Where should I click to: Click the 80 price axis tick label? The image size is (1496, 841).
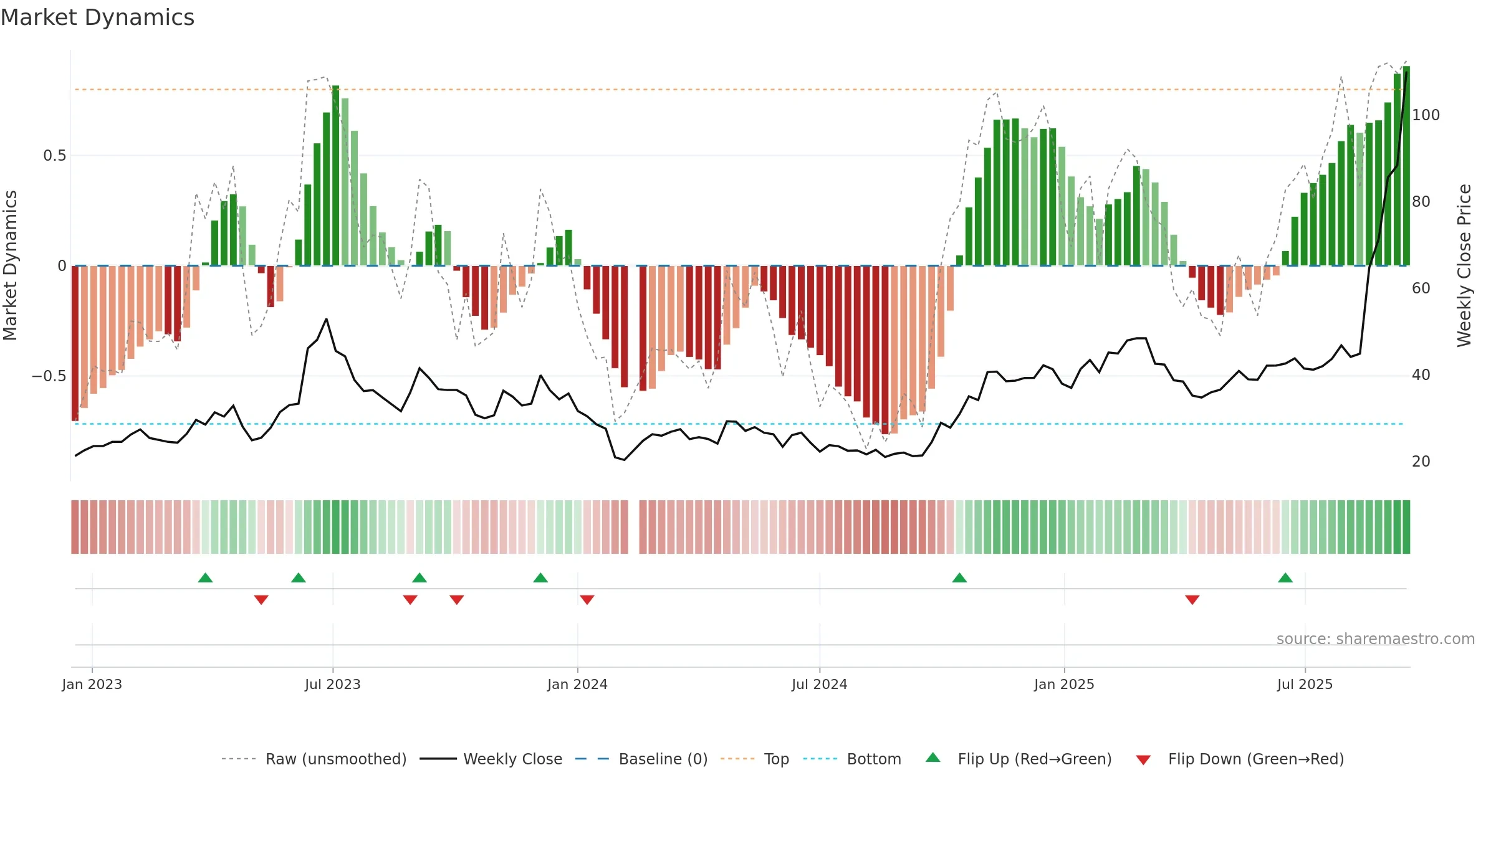click(x=1421, y=202)
